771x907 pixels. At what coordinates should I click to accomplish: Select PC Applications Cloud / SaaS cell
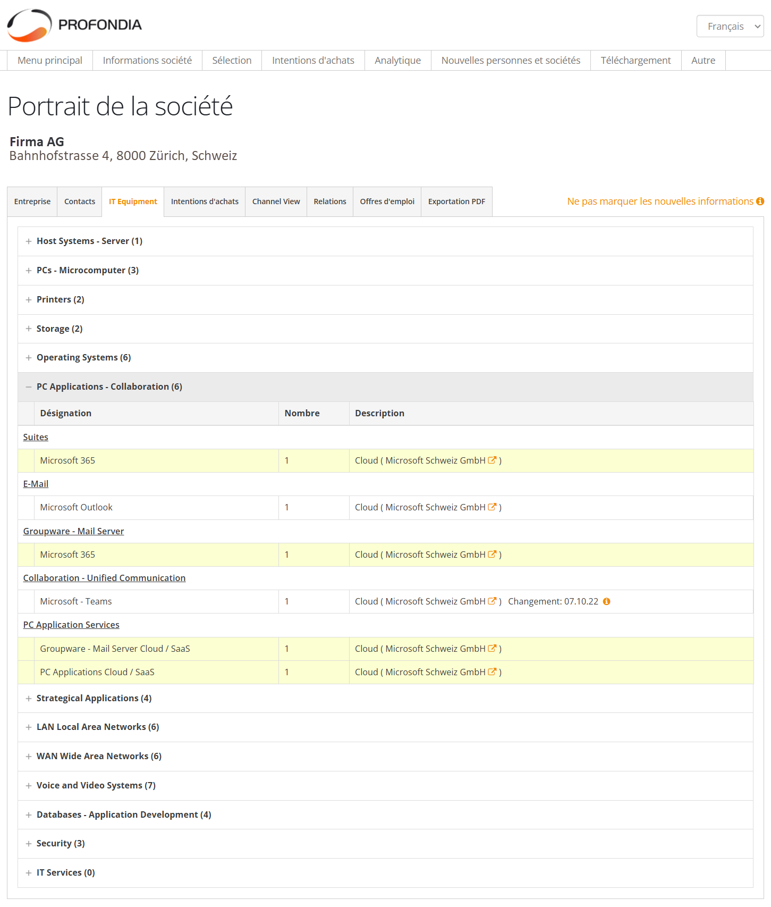tap(156, 672)
